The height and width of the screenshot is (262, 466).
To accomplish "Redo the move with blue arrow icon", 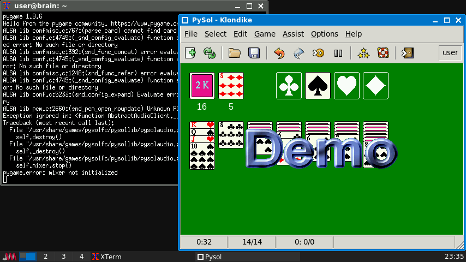I will (x=298, y=53).
